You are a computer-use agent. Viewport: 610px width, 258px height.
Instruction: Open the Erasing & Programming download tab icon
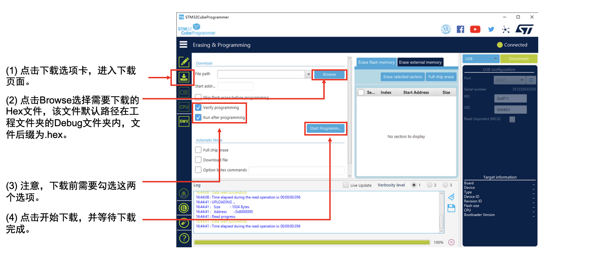click(x=184, y=77)
